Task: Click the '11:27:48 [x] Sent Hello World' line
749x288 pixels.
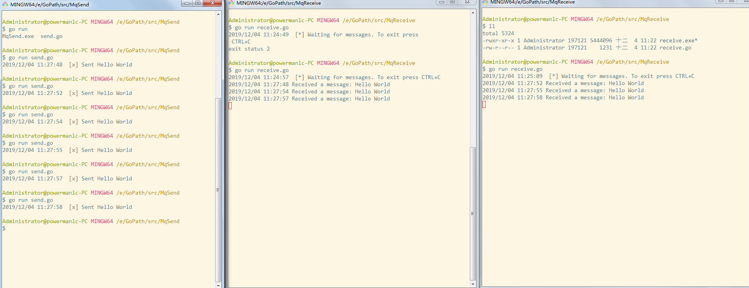Action: pyautogui.click(x=67, y=64)
